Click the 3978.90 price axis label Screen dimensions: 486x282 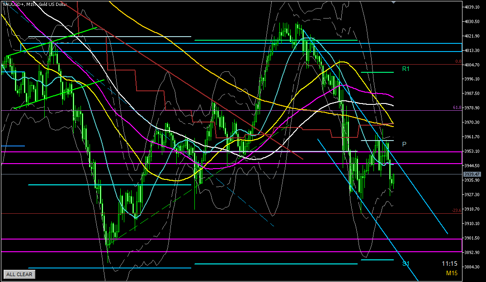point(473,108)
